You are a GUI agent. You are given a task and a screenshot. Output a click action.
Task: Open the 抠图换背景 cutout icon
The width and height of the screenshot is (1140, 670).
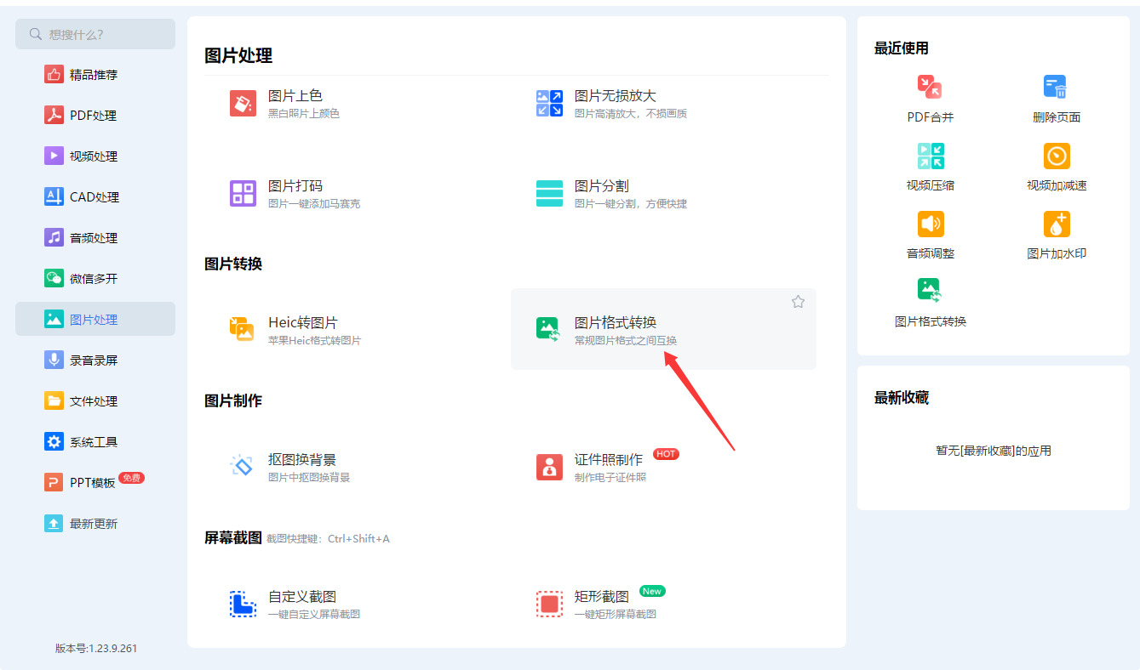tap(243, 467)
